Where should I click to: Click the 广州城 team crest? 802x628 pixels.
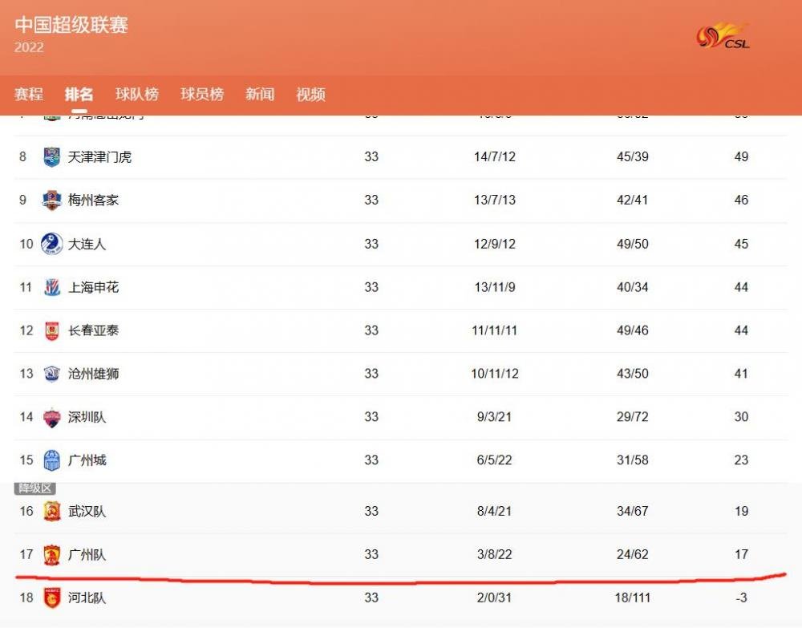(51, 460)
